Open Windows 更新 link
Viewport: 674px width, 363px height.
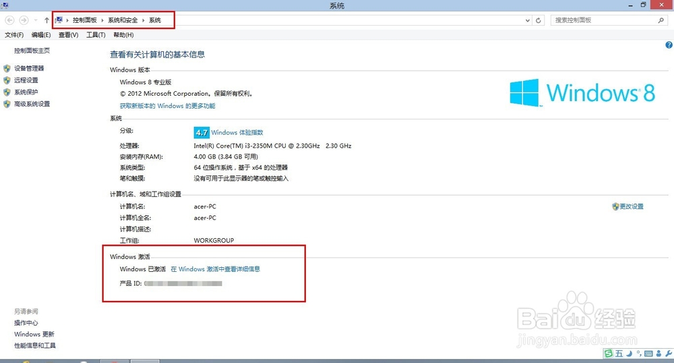pos(34,334)
